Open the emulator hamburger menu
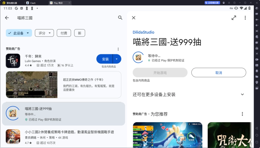The height and width of the screenshot is (148, 260). pos(229,3)
